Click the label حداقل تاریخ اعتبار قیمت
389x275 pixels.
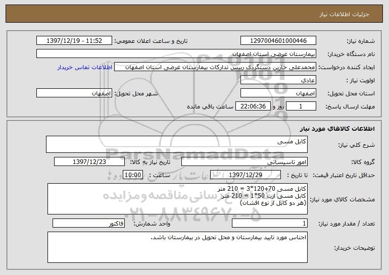(x=344, y=175)
